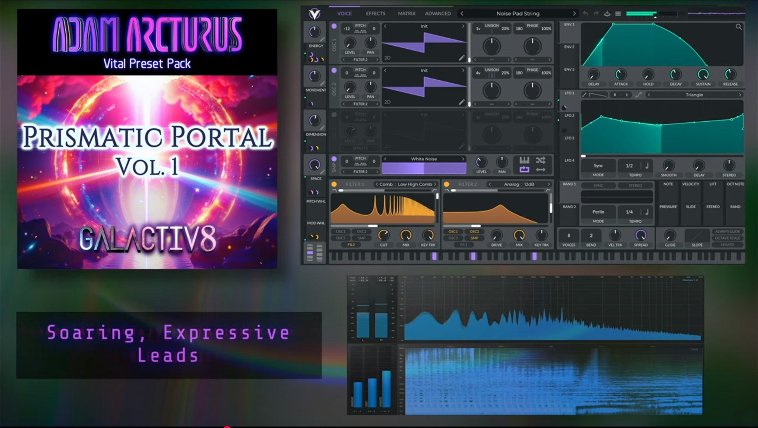The height and width of the screenshot is (428, 758).
Task: Click the sample keytrack keyboard icon
Action: (524, 160)
